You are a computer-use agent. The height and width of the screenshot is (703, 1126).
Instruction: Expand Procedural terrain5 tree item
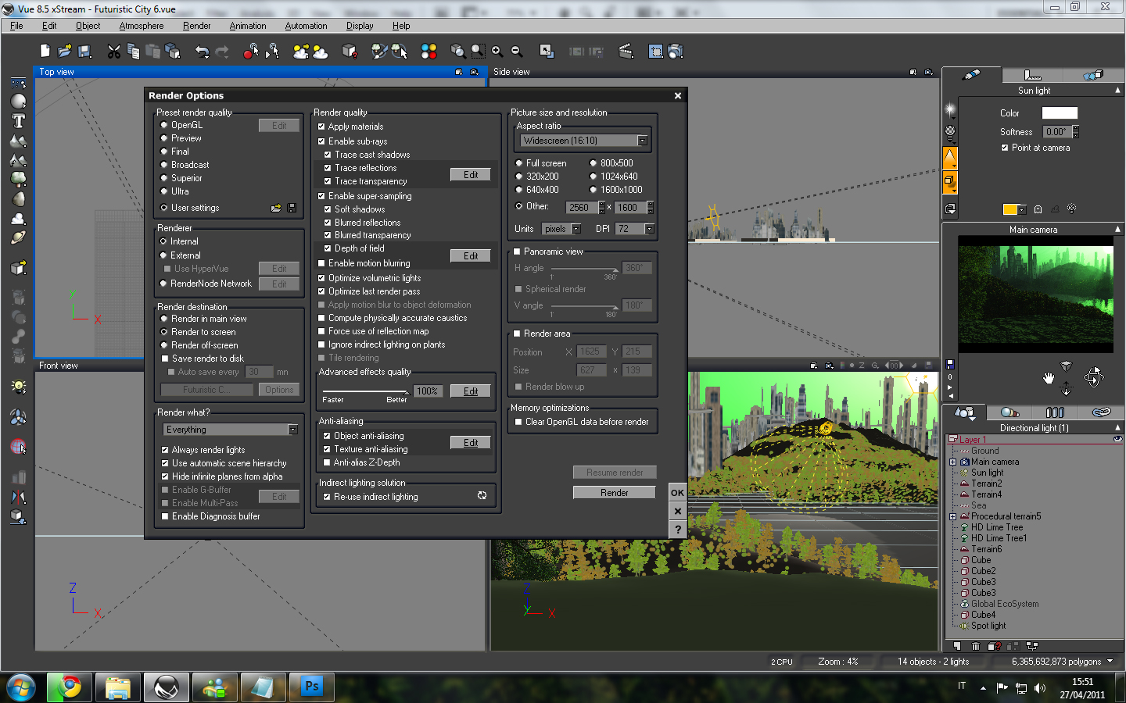[x=952, y=516]
